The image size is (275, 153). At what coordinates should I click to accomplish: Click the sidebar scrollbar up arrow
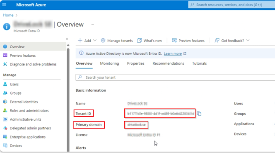pos(68,45)
